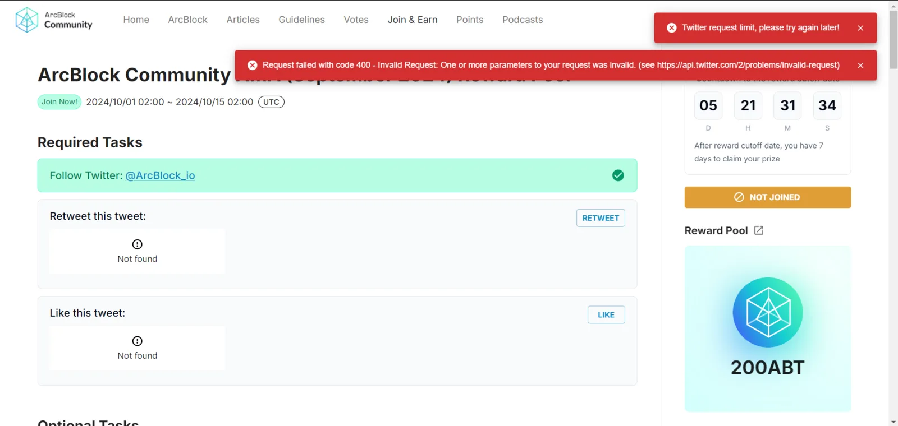Dismiss the Twitter request limit notification
Image resolution: width=898 pixels, height=426 pixels.
click(860, 28)
